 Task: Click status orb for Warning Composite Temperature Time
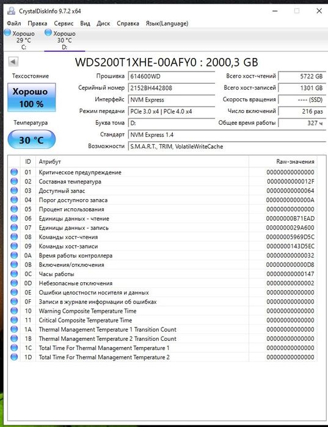(x=14, y=311)
